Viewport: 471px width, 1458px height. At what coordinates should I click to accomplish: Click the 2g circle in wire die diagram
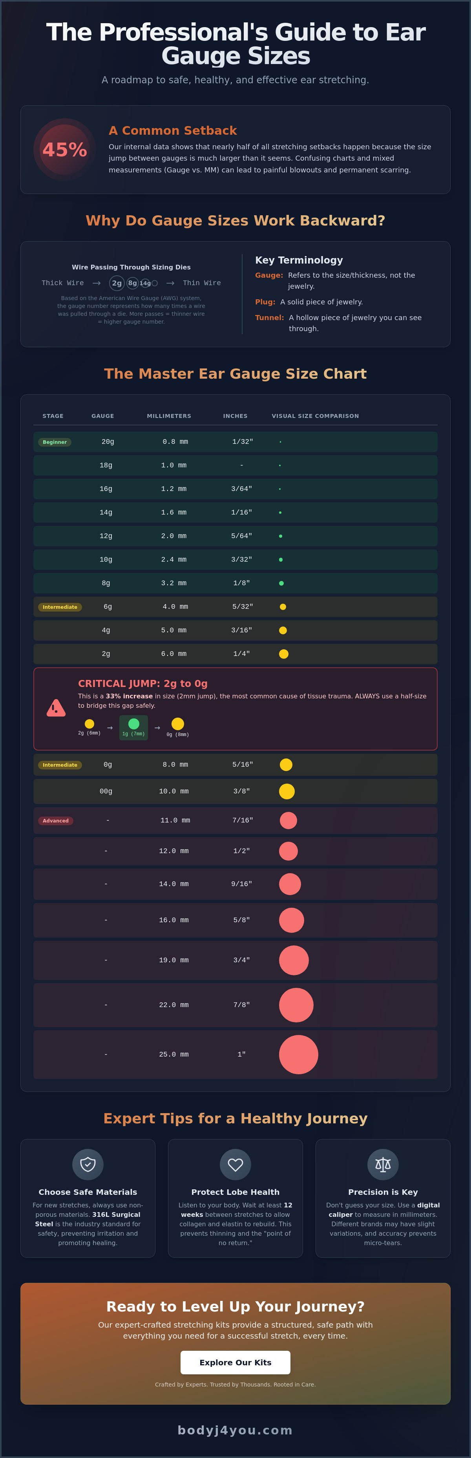coord(117,283)
